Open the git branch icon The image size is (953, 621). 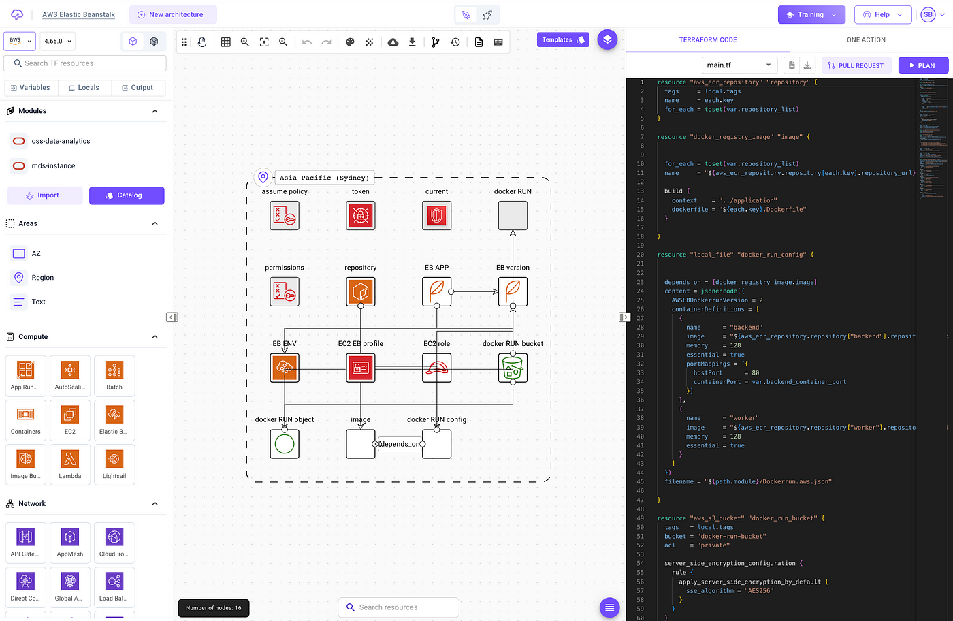(436, 42)
